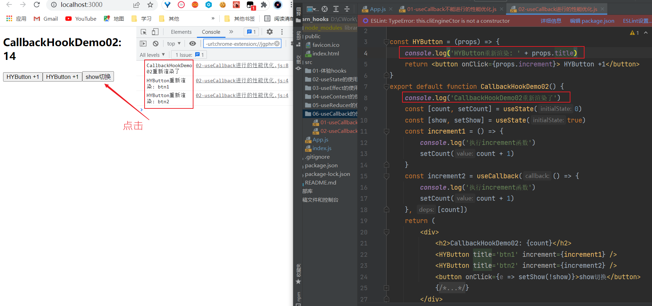Go back in browser history
This screenshot has width=652, height=306.
pos(9,5)
